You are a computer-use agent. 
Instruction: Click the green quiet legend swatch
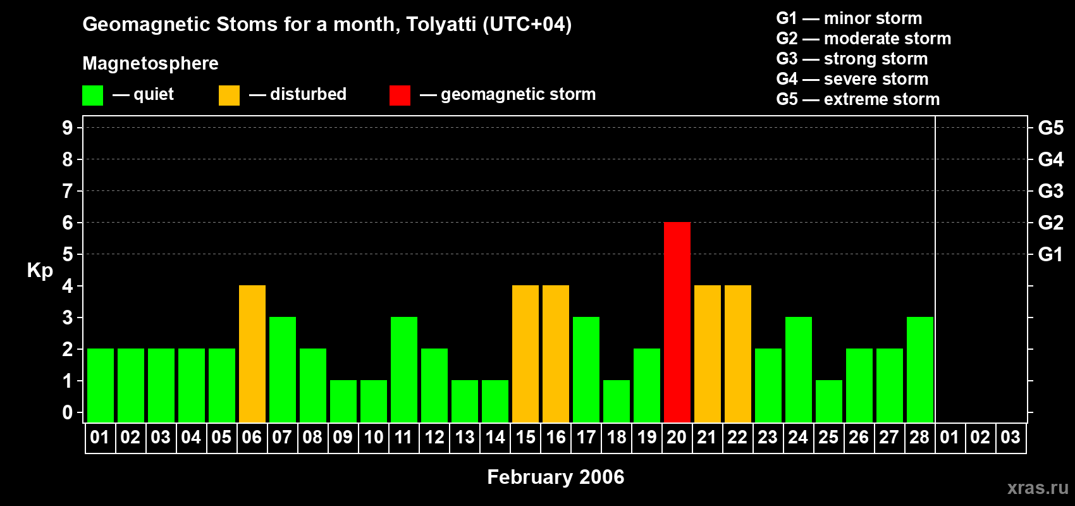click(x=92, y=96)
